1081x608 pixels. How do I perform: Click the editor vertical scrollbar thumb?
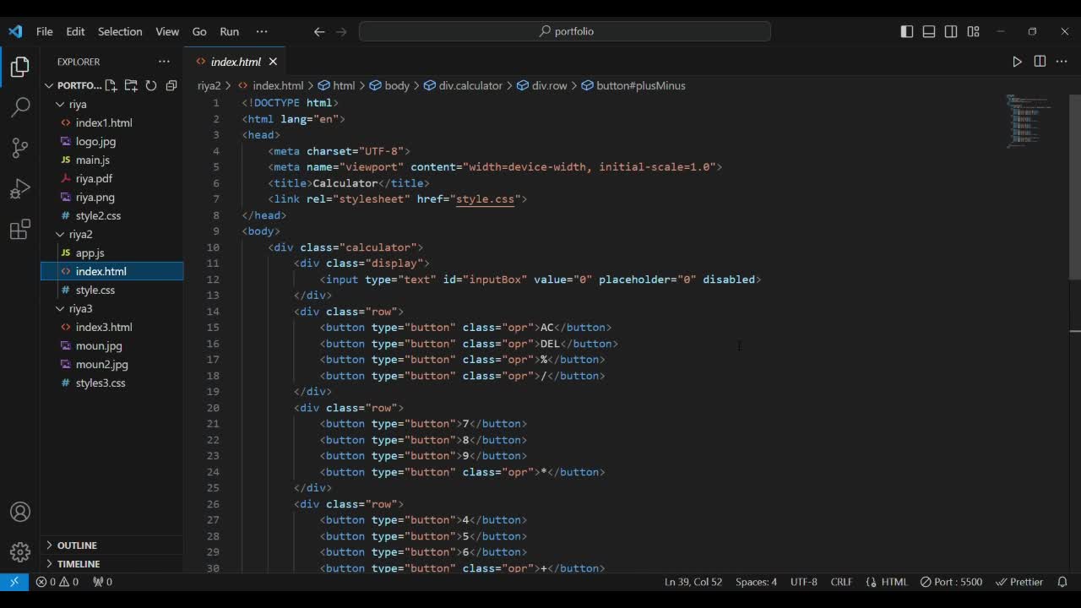pos(1074,186)
